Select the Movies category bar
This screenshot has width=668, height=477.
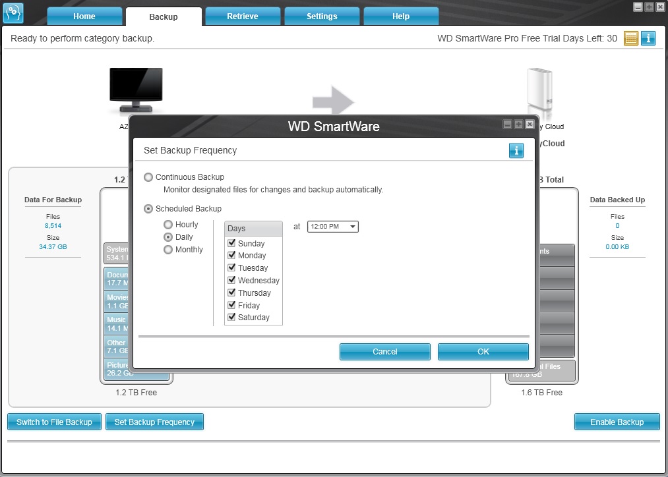pyautogui.click(x=117, y=301)
